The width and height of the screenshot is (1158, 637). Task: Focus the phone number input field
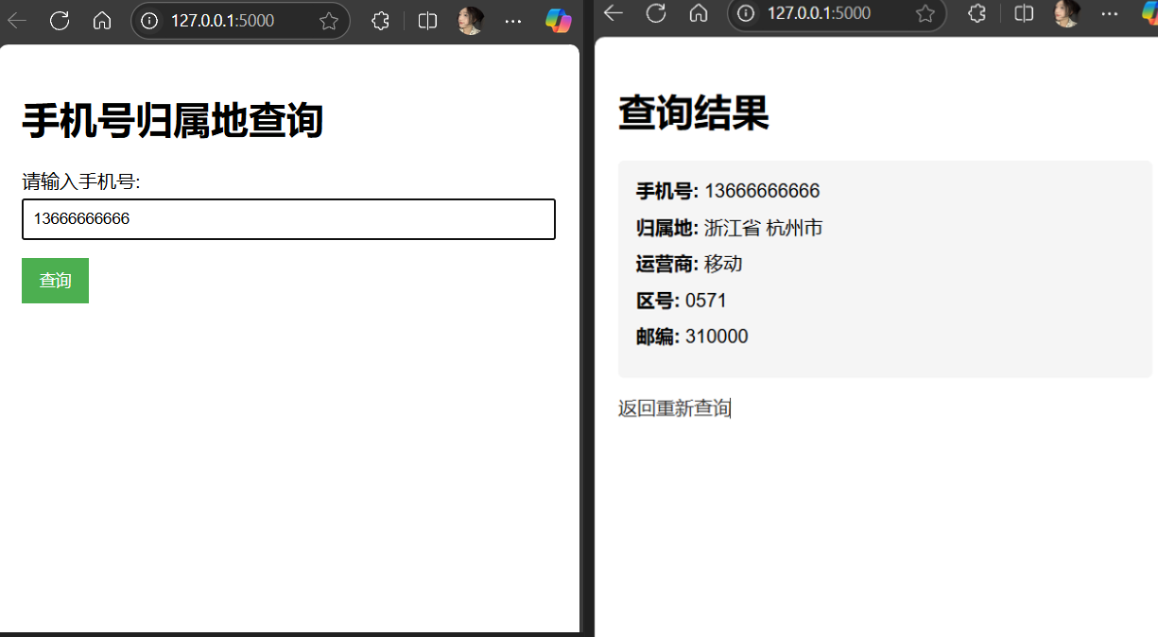pyautogui.click(x=288, y=219)
